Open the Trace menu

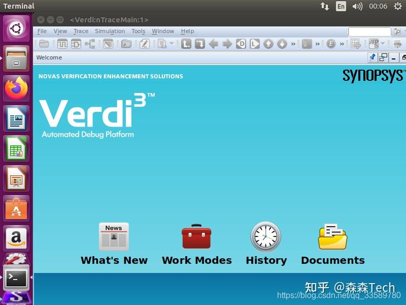pos(81,31)
